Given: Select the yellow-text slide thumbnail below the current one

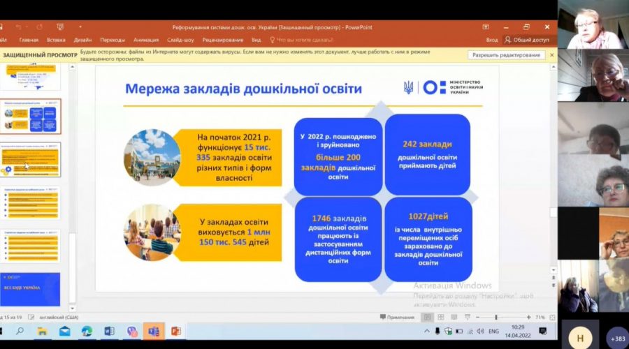Looking at the screenshot, I should click(x=31, y=160).
